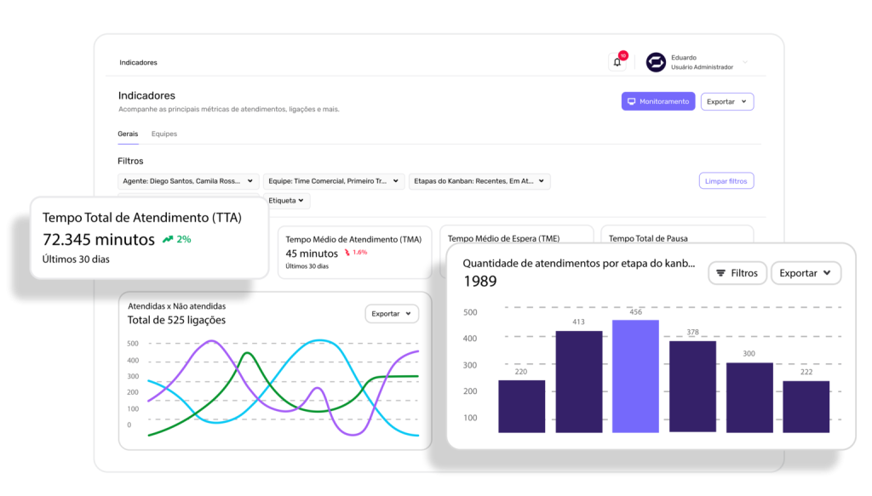Click the green upward trend arrow icon

(168, 240)
